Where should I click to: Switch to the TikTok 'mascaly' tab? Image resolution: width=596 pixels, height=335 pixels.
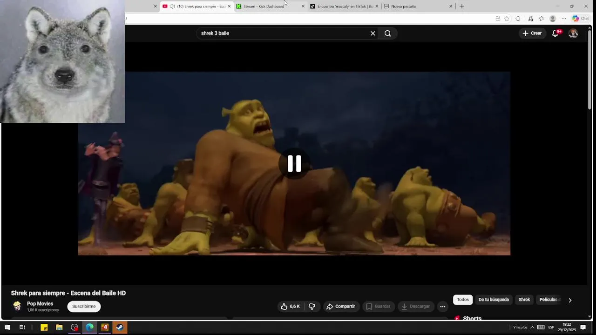coord(345,7)
